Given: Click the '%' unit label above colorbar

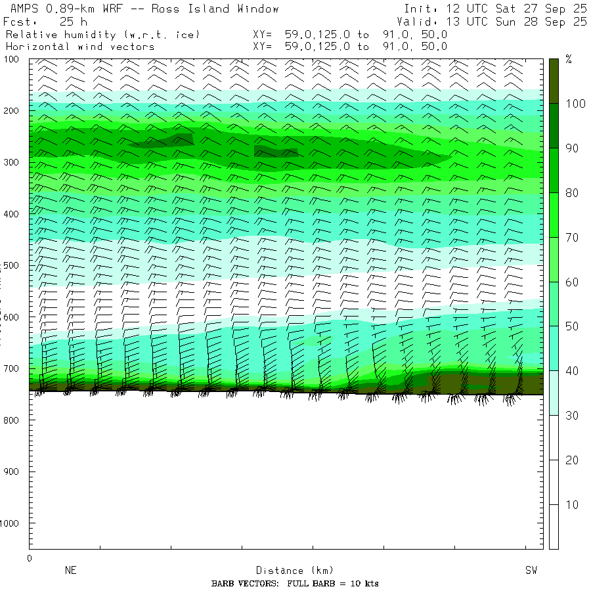Looking at the screenshot, I should pos(569,59).
